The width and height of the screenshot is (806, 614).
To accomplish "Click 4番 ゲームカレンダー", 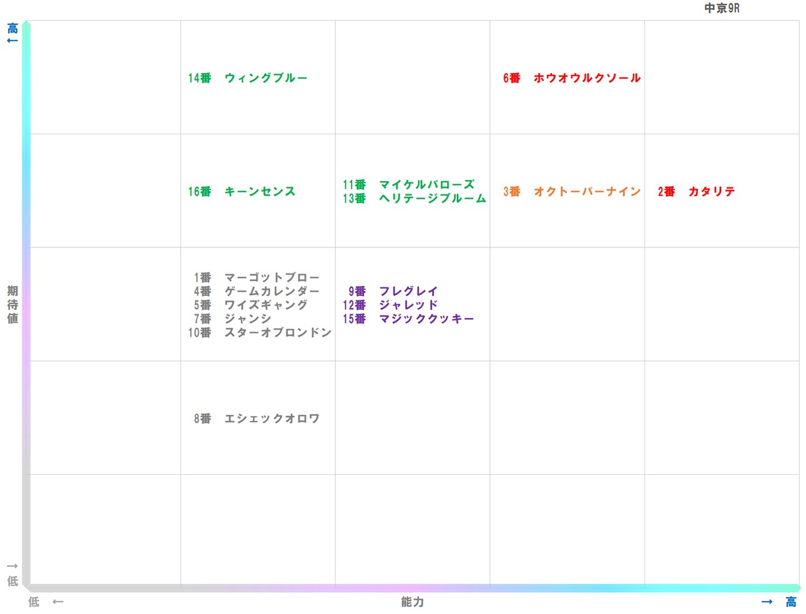I will click(x=257, y=291).
